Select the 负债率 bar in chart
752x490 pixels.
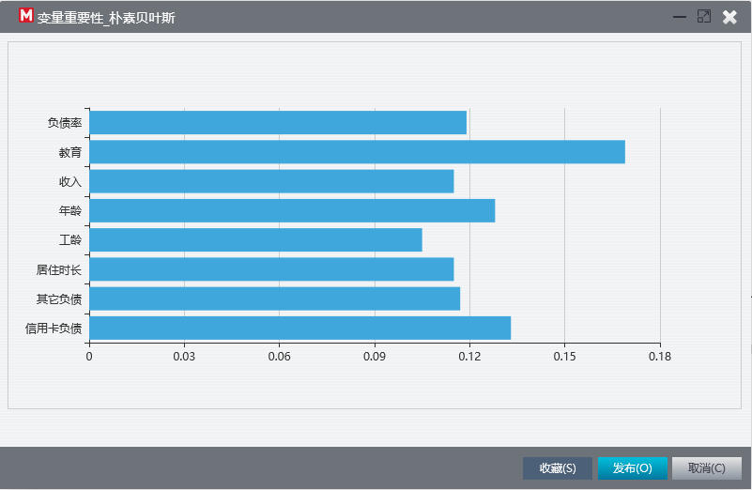[278, 123]
